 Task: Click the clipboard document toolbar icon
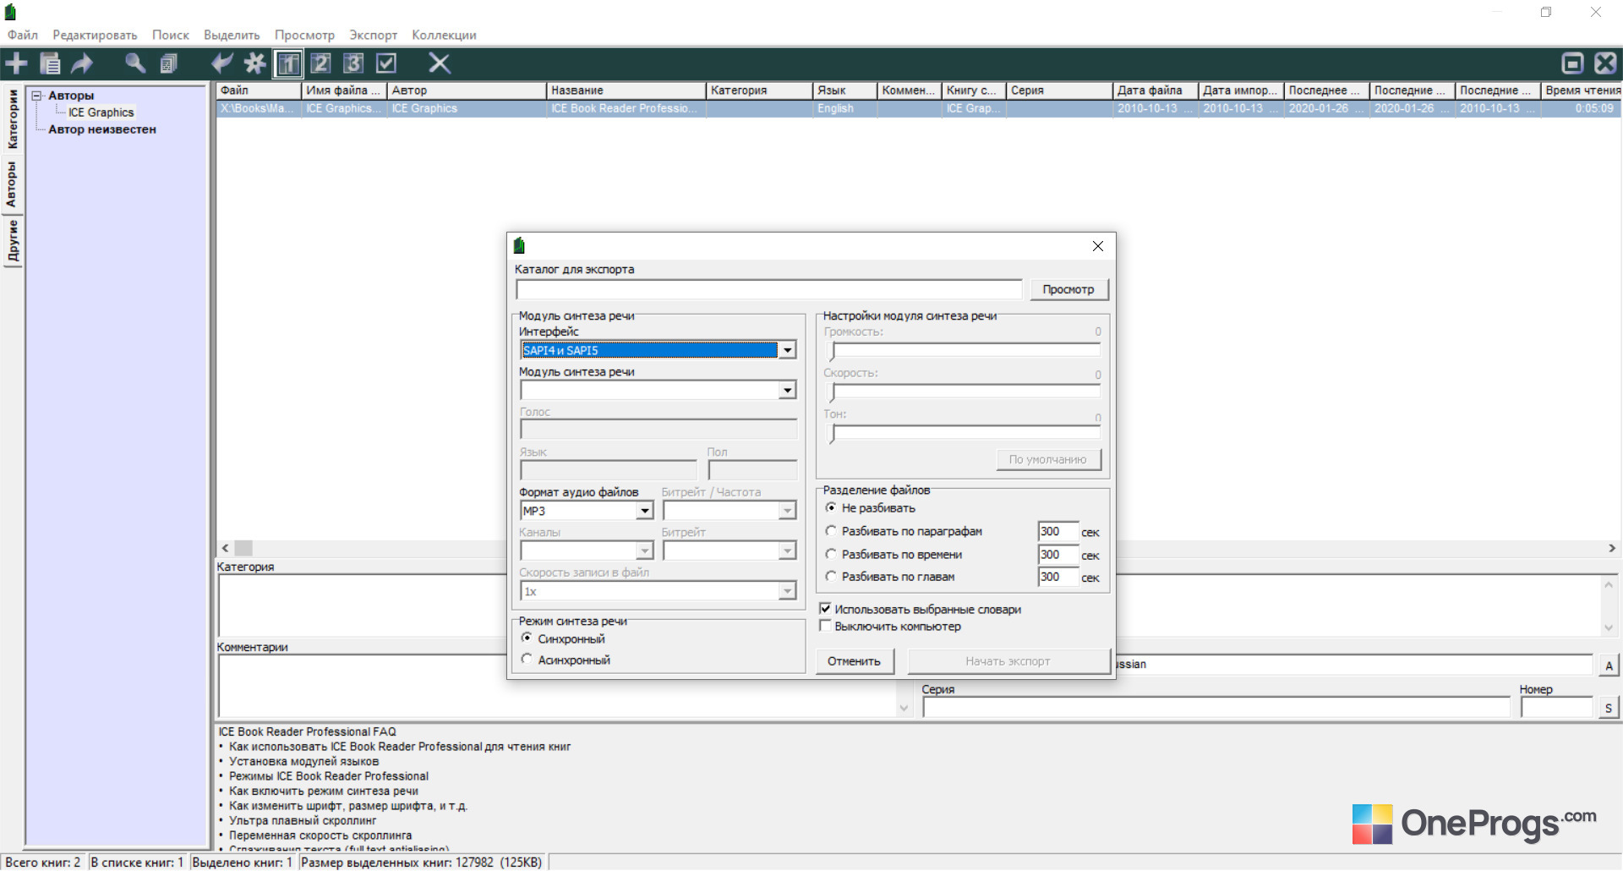coord(50,63)
